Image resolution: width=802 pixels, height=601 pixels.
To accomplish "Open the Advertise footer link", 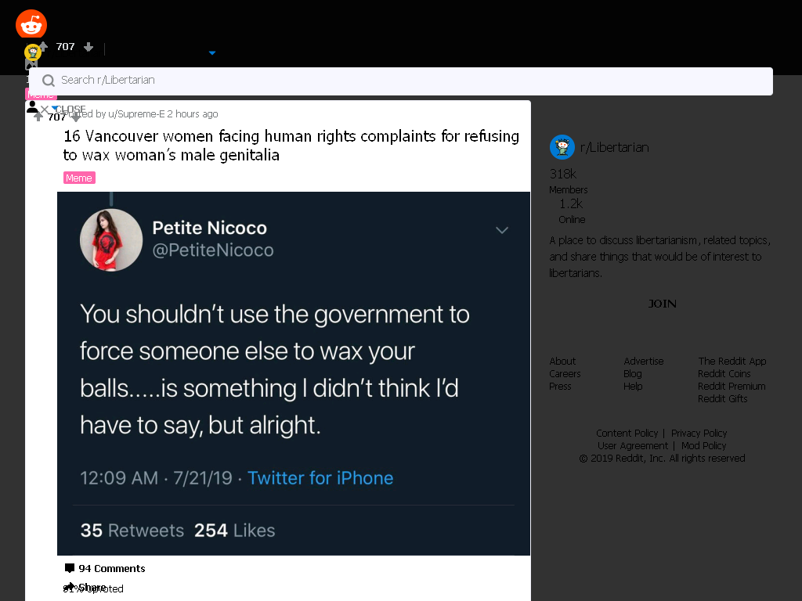I will pyautogui.click(x=644, y=361).
